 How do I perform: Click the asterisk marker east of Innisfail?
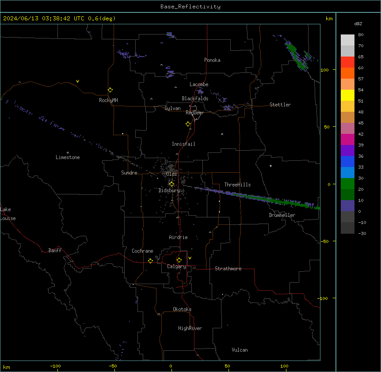point(222,134)
